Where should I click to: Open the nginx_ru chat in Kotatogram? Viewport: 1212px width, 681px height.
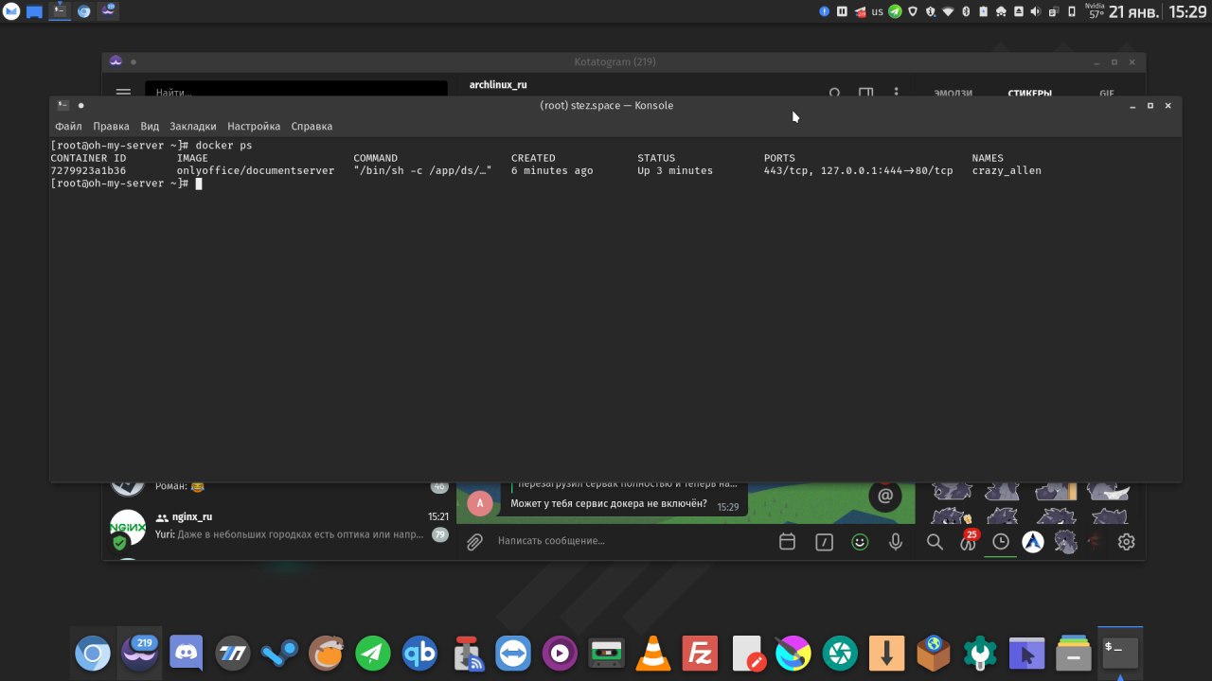(x=279, y=526)
